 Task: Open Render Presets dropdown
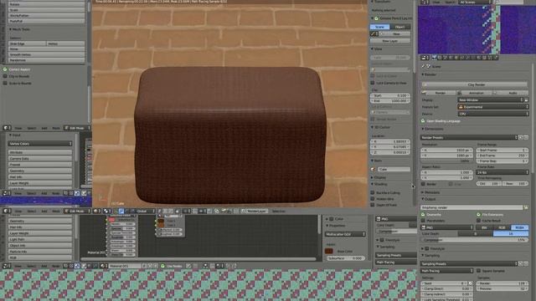tap(469, 137)
